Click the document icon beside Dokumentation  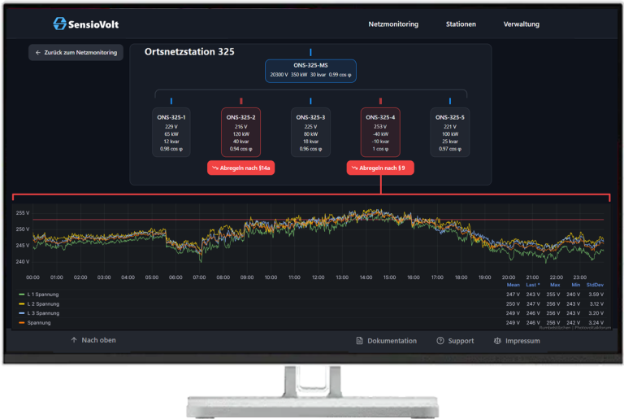click(x=359, y=341)
